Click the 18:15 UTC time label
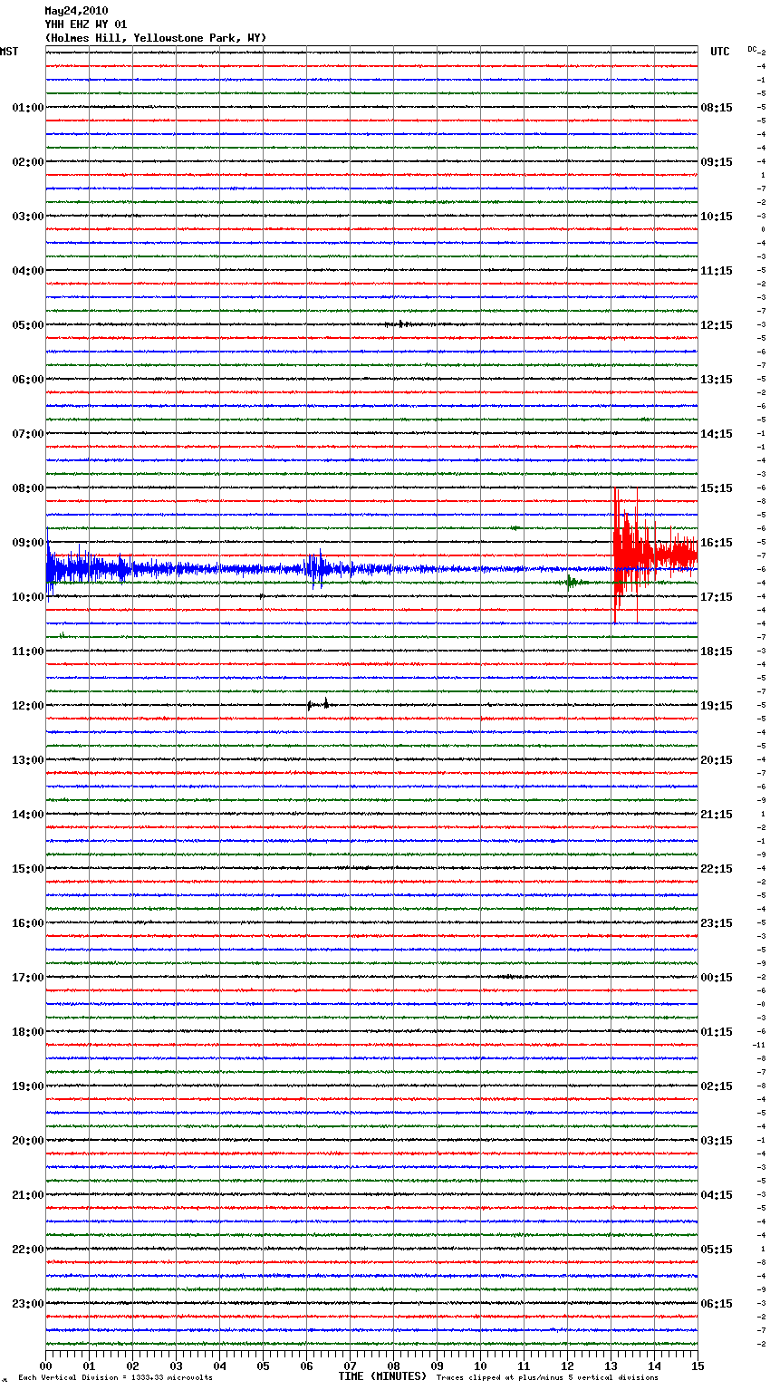The image size is (770, 1390). click(x=717, y=652)
